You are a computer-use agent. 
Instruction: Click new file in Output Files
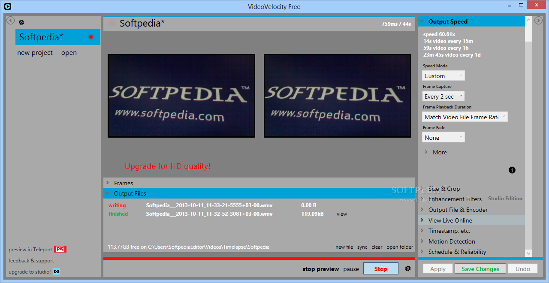[344, 247]
